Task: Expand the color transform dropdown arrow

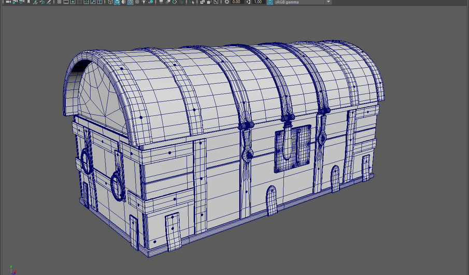Action: tap(328, 2)
